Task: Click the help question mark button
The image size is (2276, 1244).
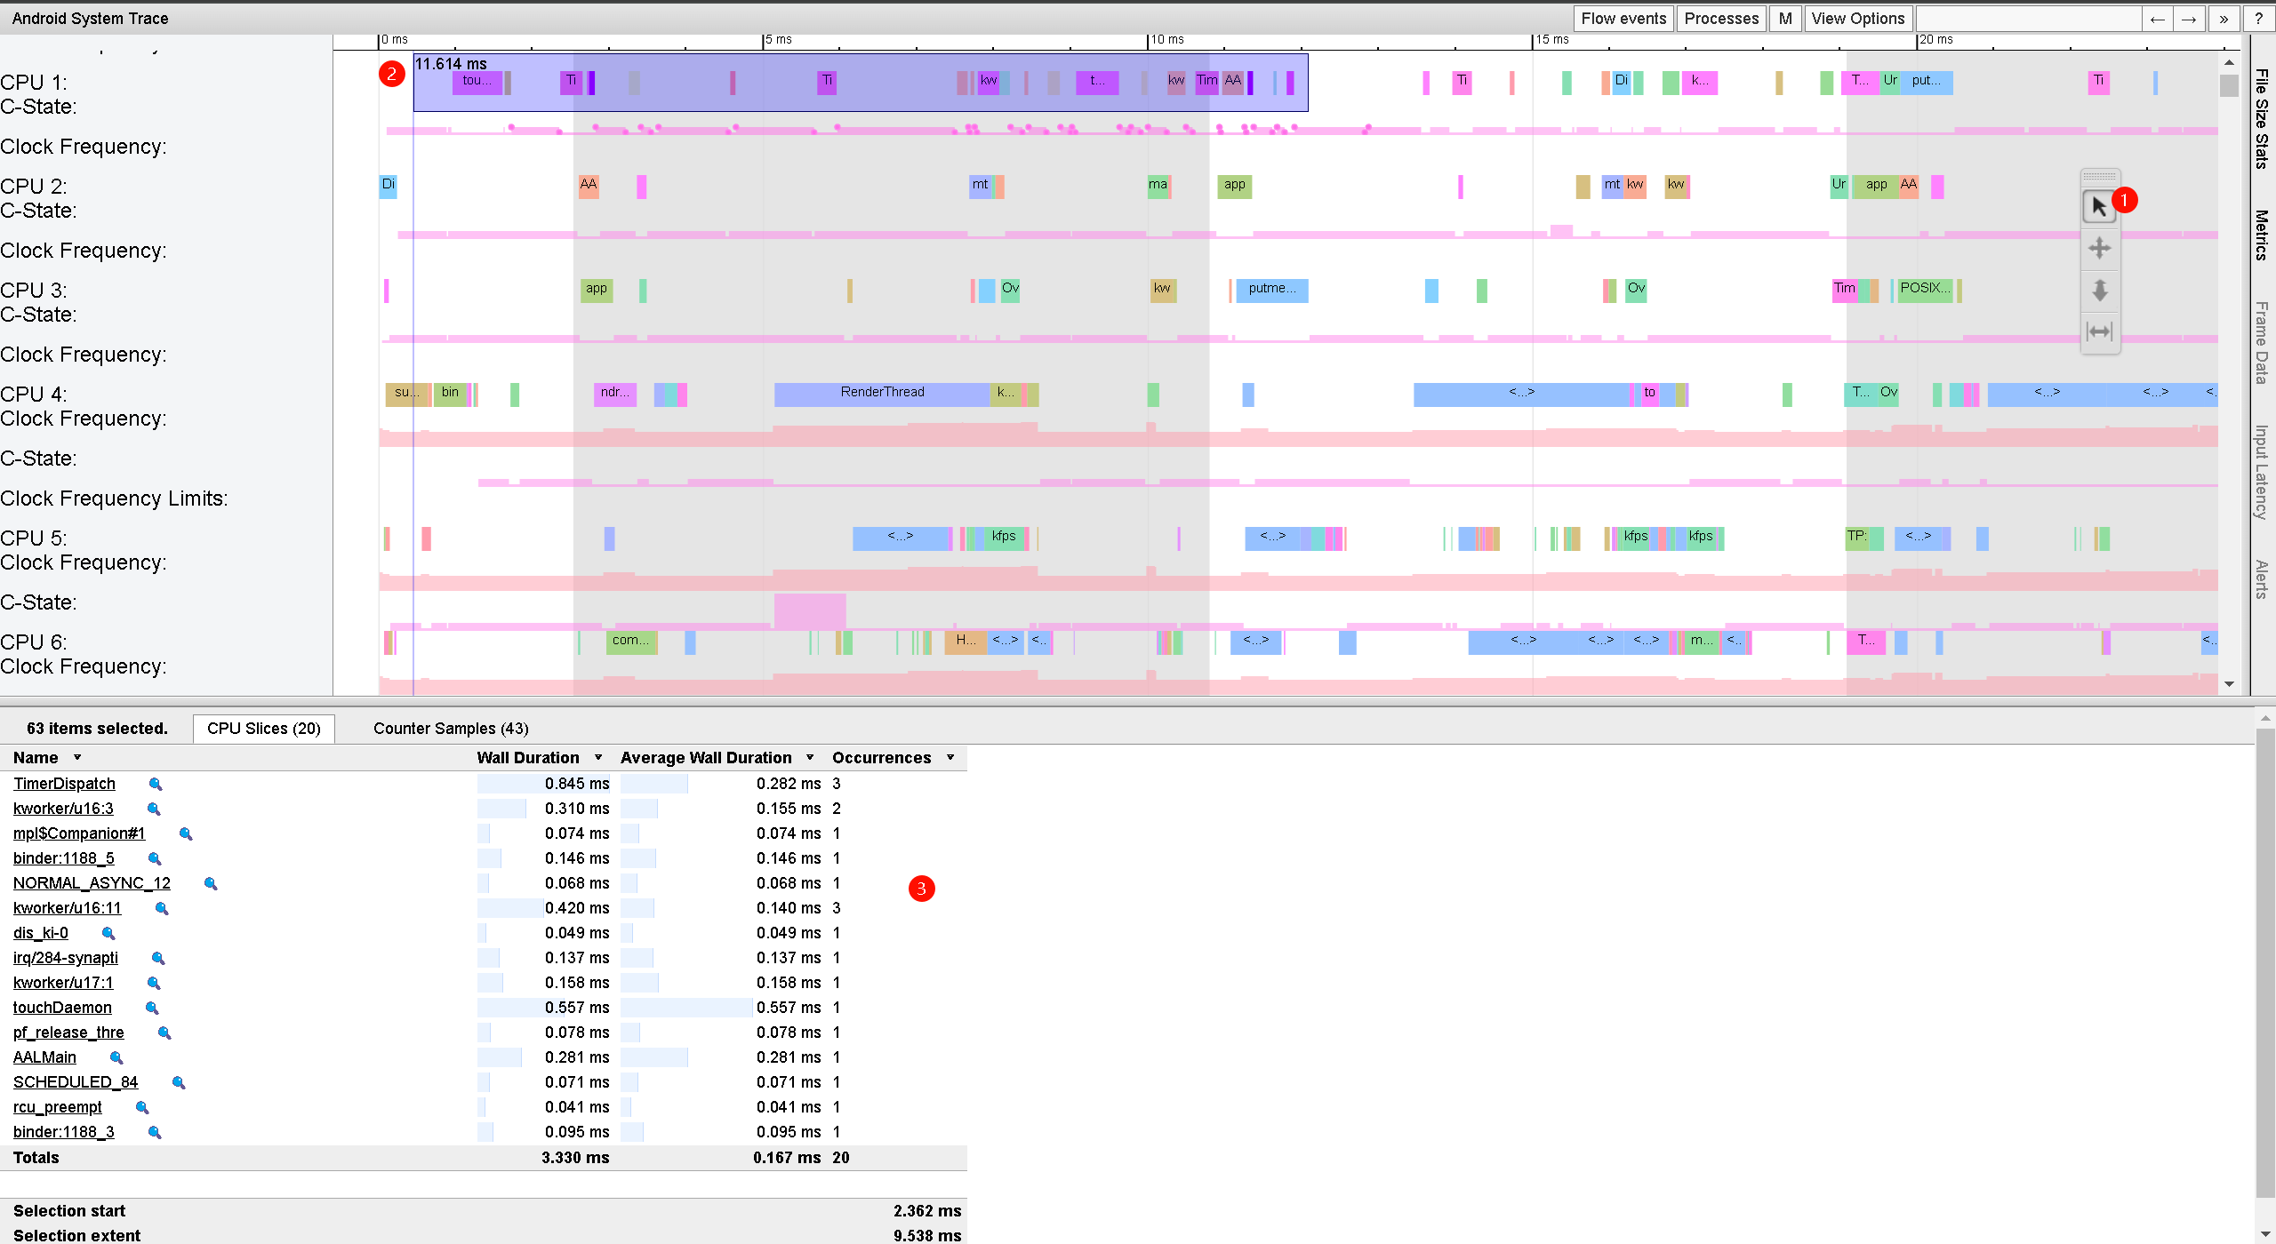Action: coord(2257,19)
